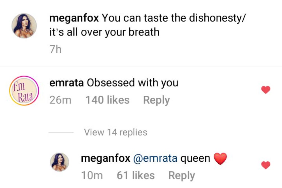Open the meganfox username in the reply

click(x=105, y=158)
